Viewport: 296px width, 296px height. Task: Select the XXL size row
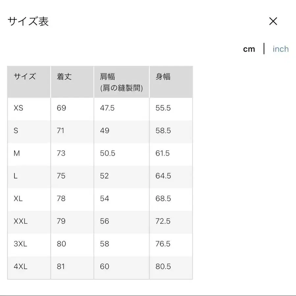(20, 221)
